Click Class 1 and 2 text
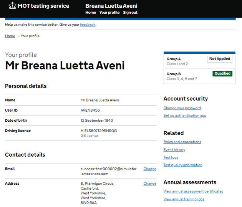 [x=177, y=64]
